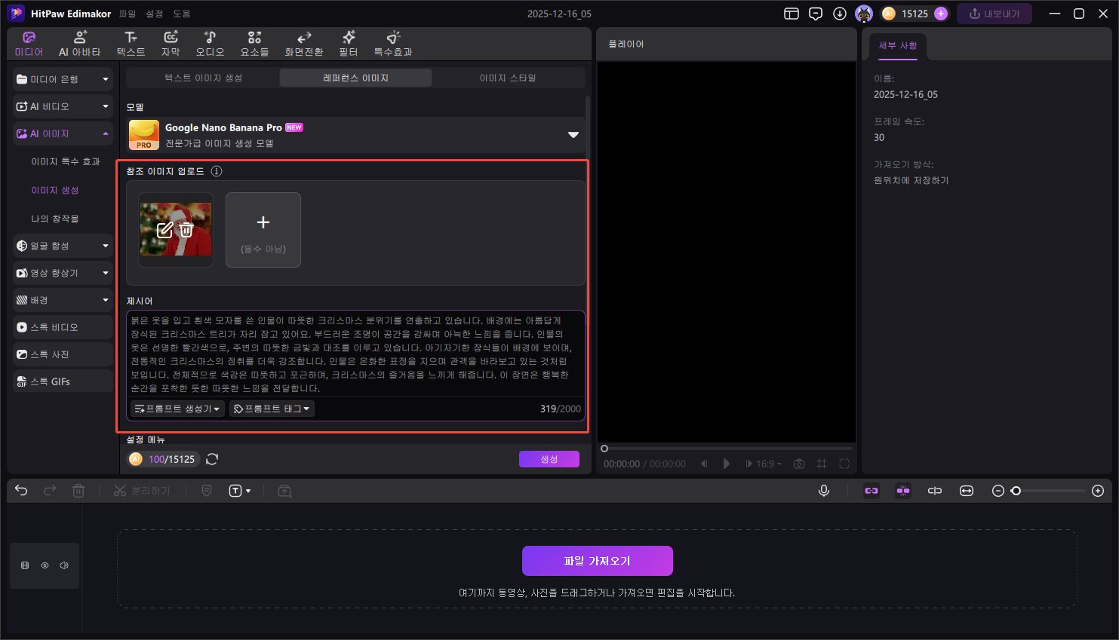Switch to the 이미지 스타일 tab
This screenshot has height=640, width=1119.
click(x=508, y=77)
